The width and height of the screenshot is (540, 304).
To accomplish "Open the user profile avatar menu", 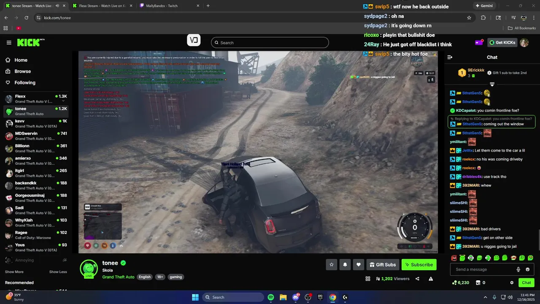I will [524, 43].
